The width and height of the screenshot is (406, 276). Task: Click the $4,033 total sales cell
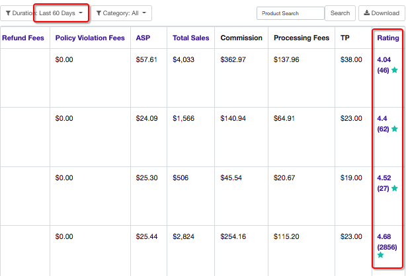coord(184,59)
